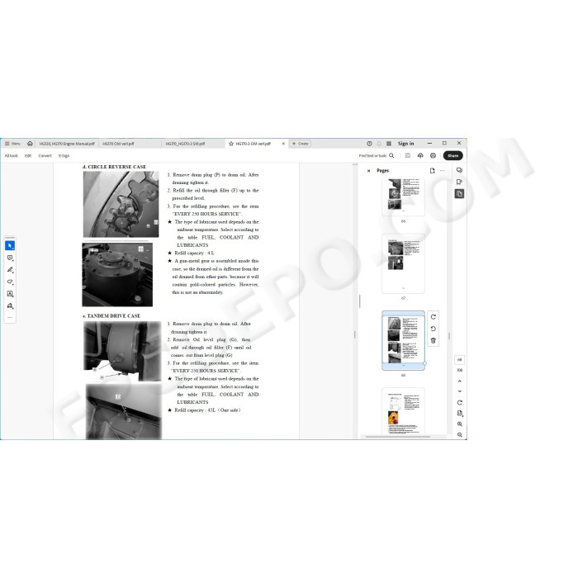
Task: Go to next page arrow
Action: click(459, 391)
